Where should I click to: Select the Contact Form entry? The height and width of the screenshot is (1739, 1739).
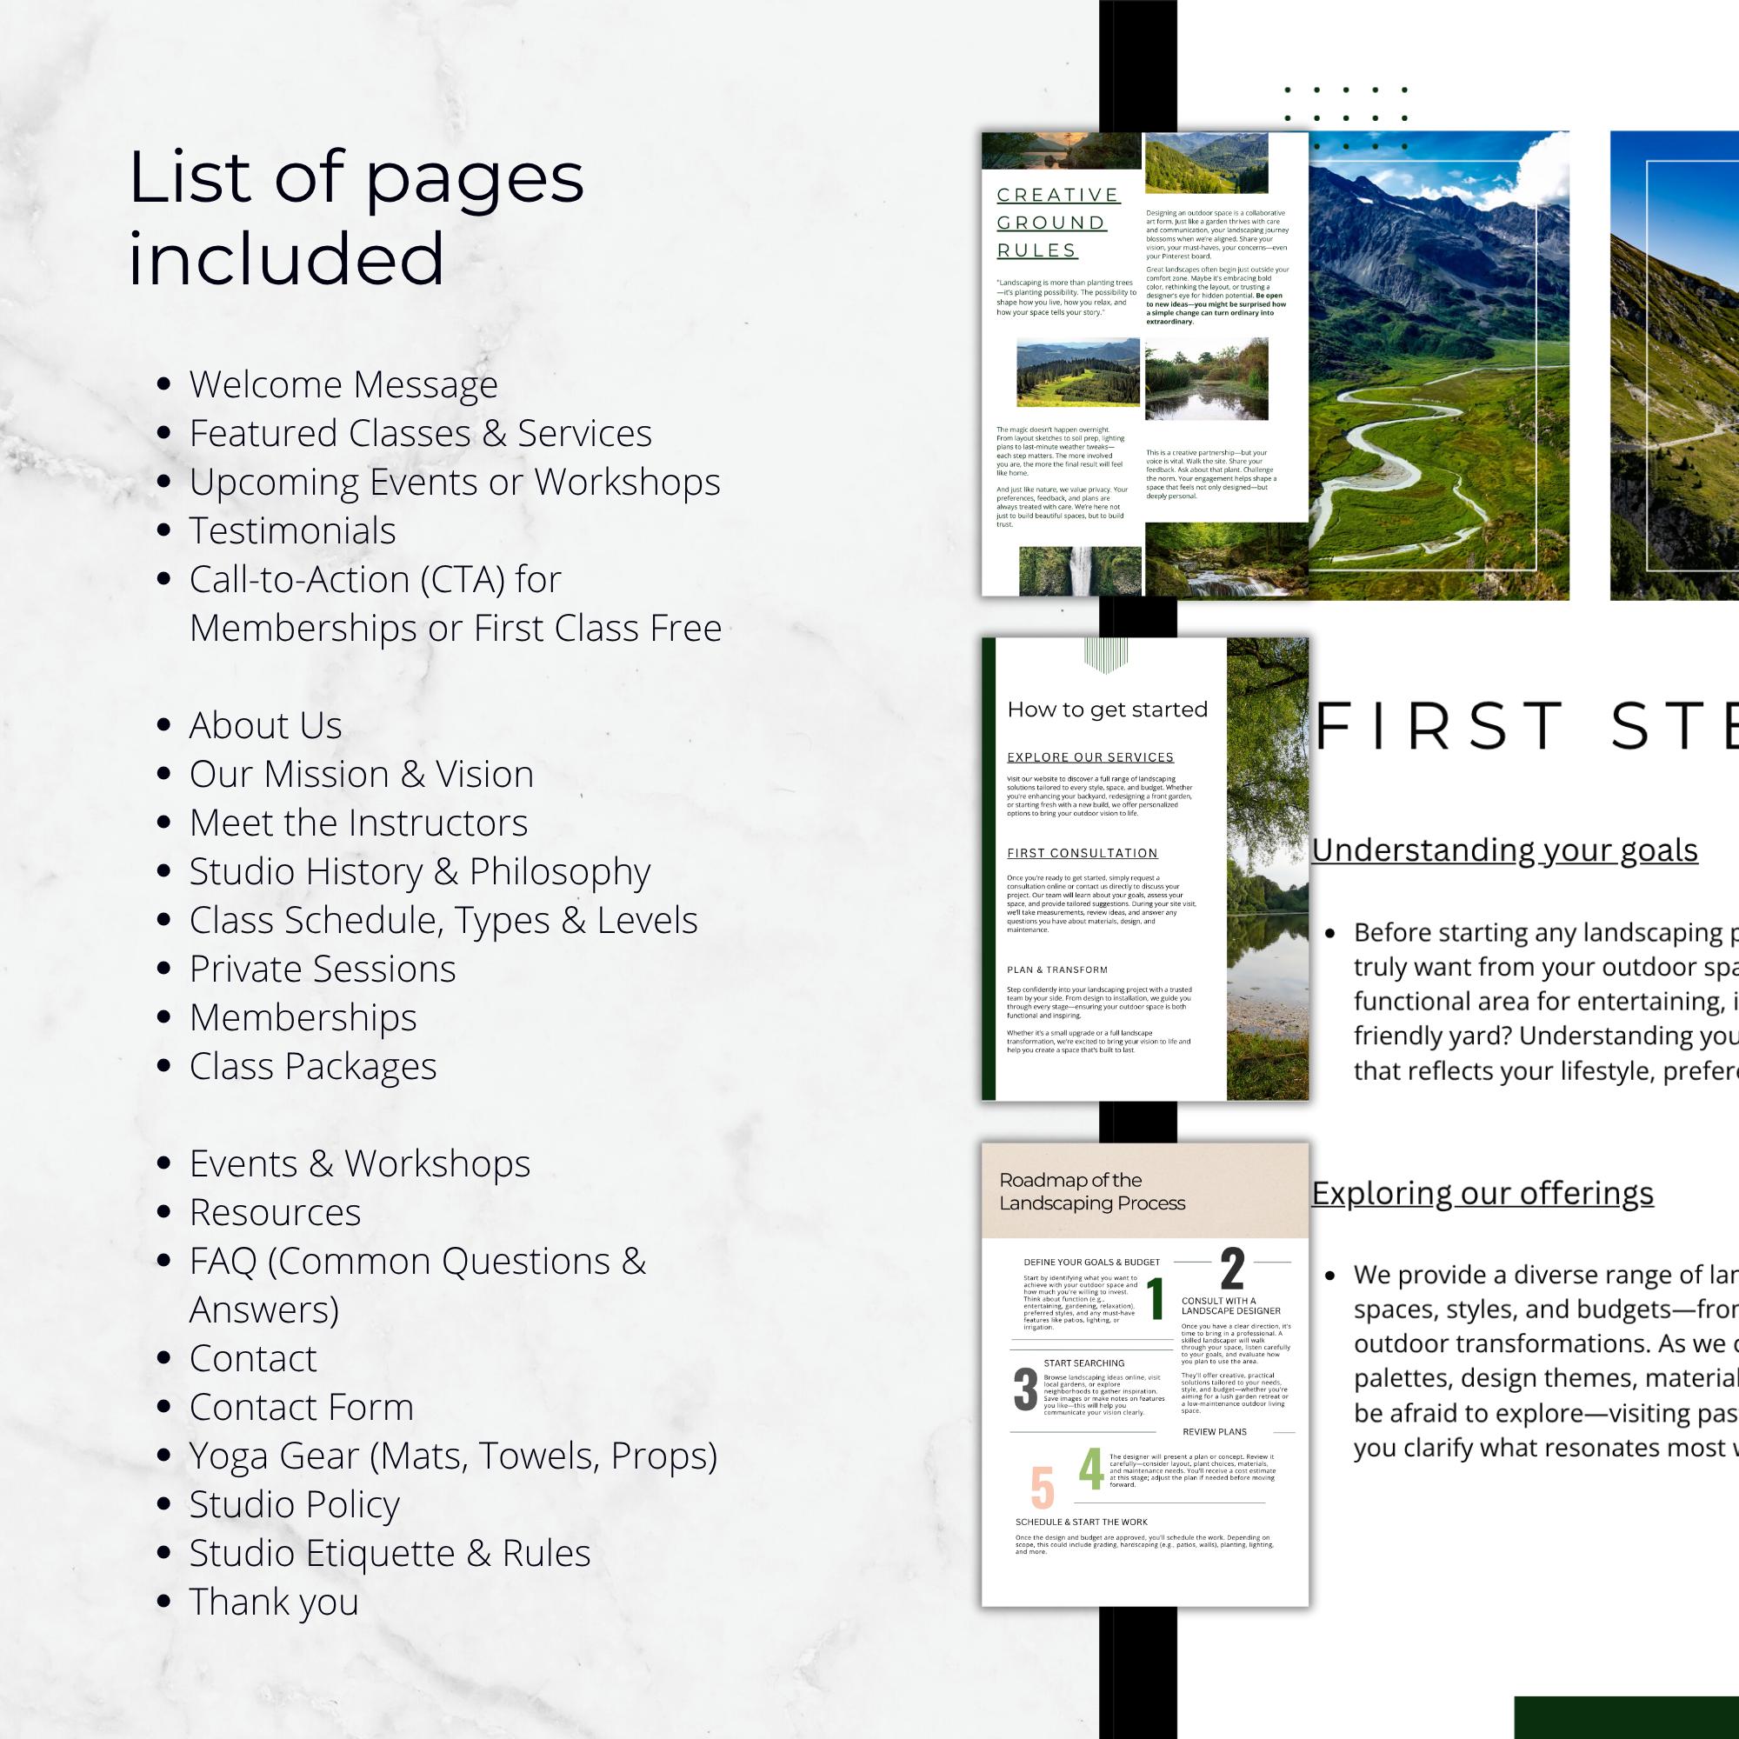click(301, 1407)
